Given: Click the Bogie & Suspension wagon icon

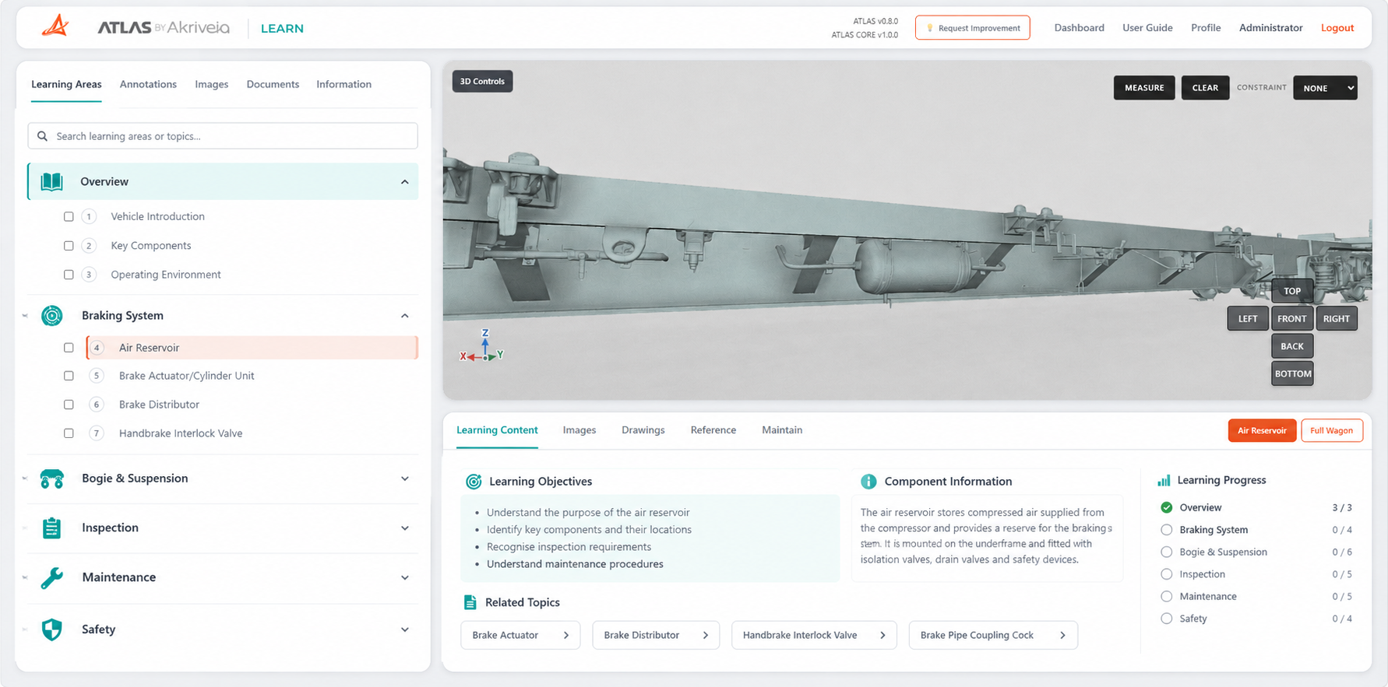Looking at the screenshot, I should point(52,478).
